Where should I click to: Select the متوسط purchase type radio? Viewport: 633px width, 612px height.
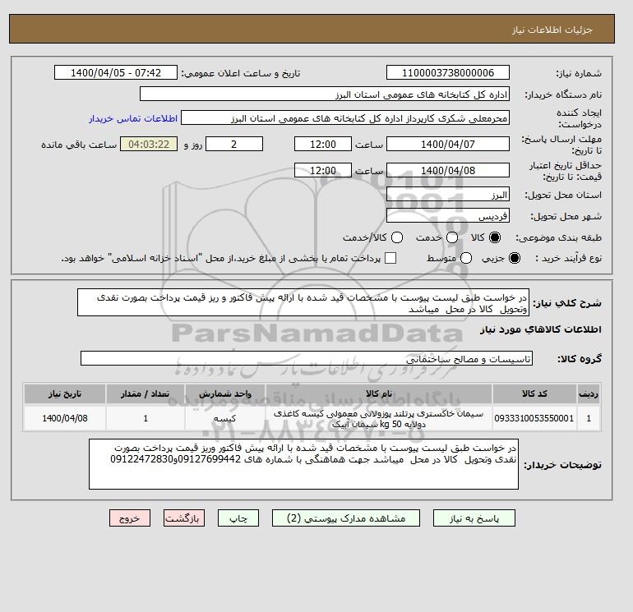click(x=466, y=258)
